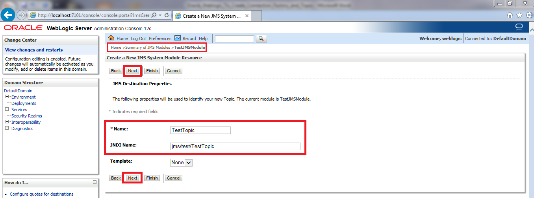This screenshot has width=534, height=198.
Task: Select Environment in Domain Structure
Action: coord(23,97)
